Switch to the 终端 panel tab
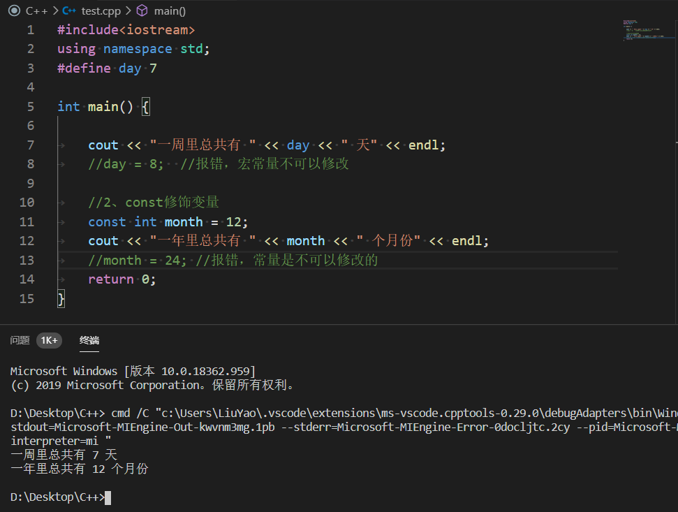 coord(89,340)
